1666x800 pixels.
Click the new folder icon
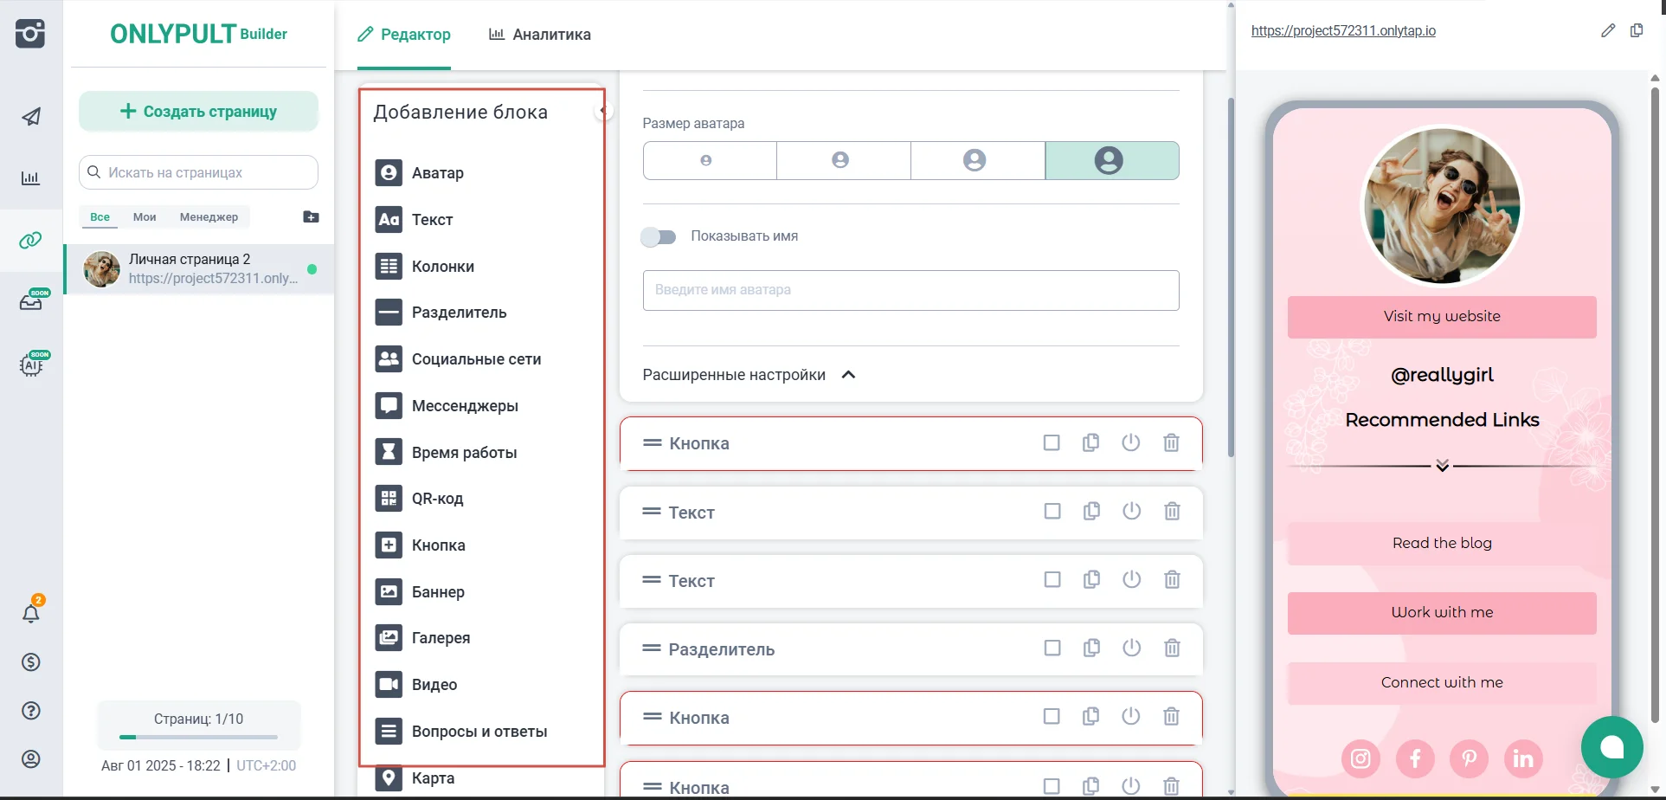point(312,216)
